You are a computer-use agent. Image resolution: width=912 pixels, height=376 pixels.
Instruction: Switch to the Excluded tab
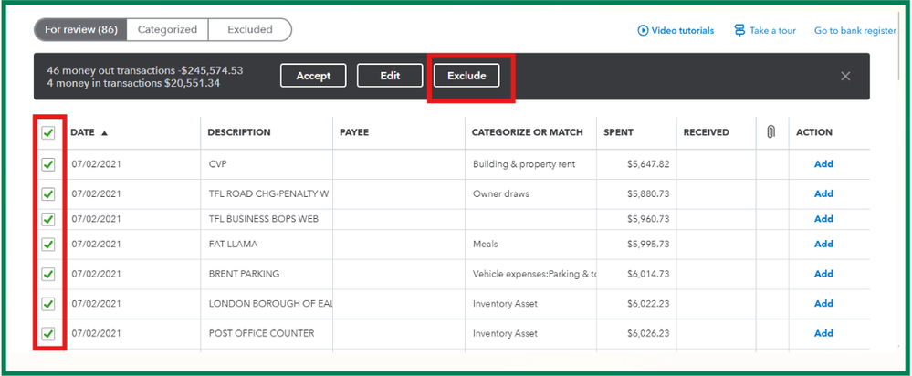[x=250, y=29]
